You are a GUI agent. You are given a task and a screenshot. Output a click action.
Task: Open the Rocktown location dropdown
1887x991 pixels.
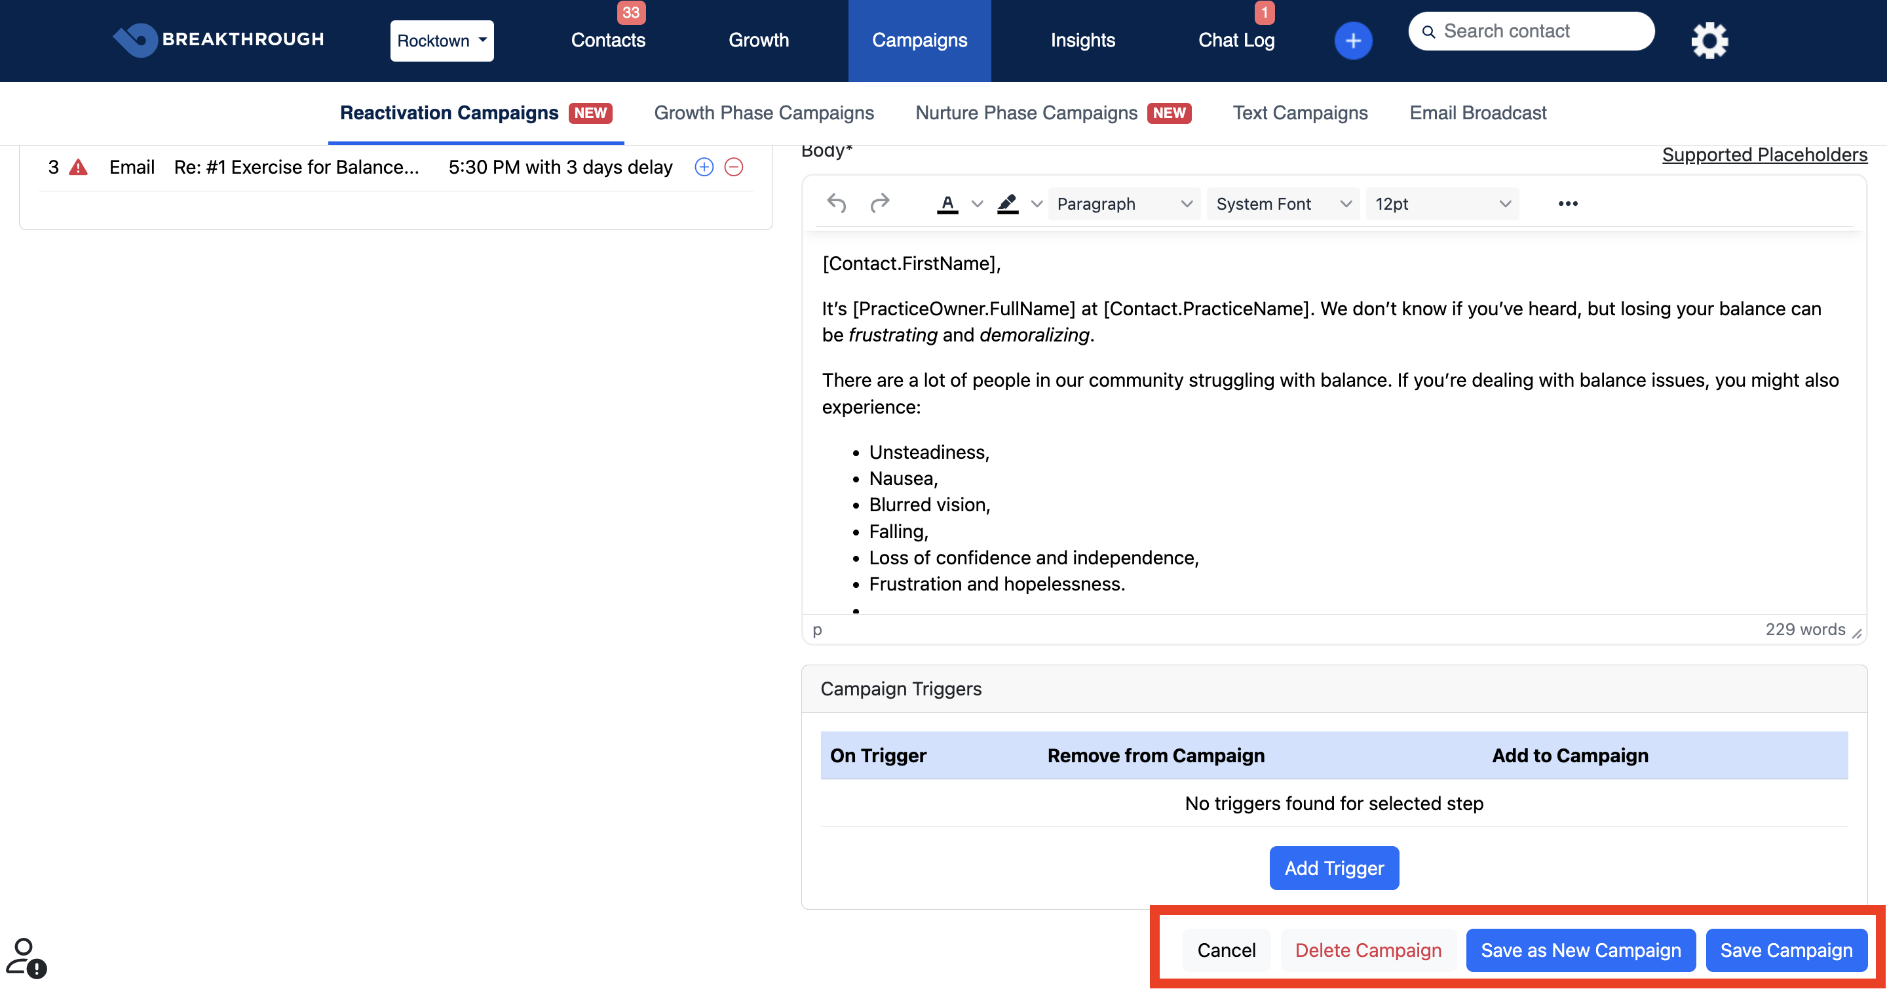[x=442, y=41]
